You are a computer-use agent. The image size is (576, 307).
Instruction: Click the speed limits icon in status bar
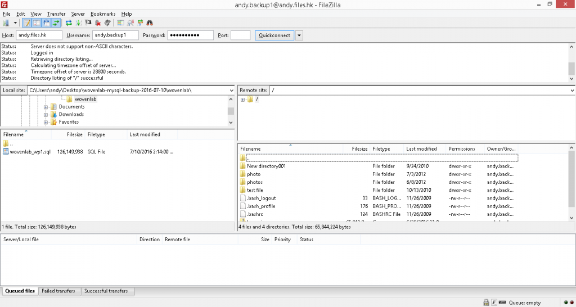coord(494,303)
